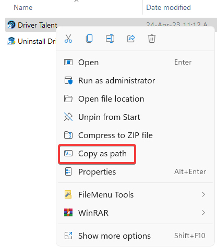The image size is (217, 247).
Task: Choose Show more options
Action: coord(135,236)
